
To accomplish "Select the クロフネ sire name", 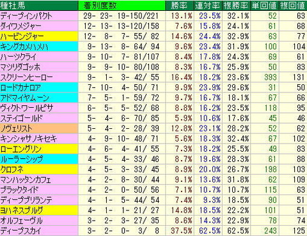I will [x=12, y=169].
